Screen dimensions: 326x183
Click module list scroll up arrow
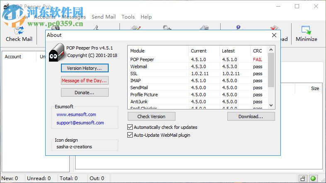coord(271,50)
